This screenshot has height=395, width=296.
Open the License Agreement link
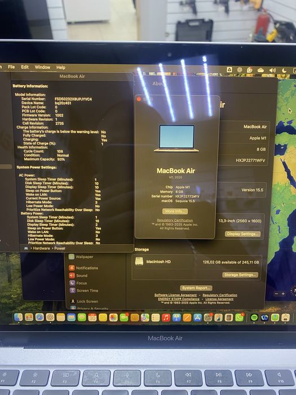click(x=219, y=299)
